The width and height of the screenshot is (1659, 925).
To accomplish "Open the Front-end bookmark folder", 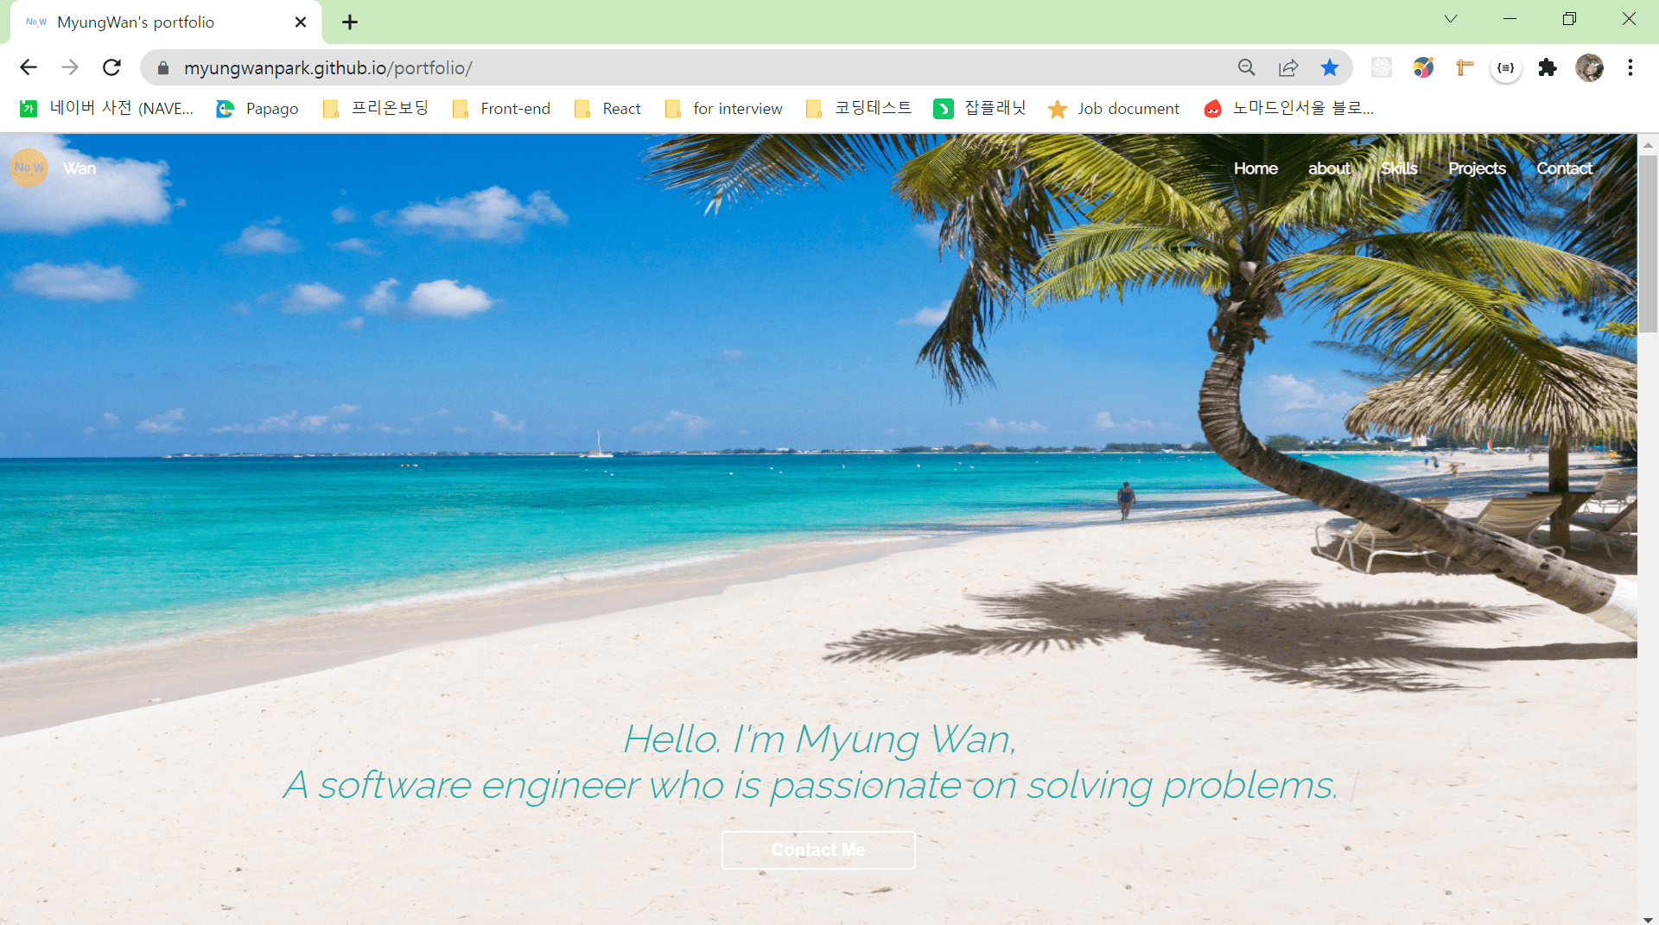I will coord(501,108).
